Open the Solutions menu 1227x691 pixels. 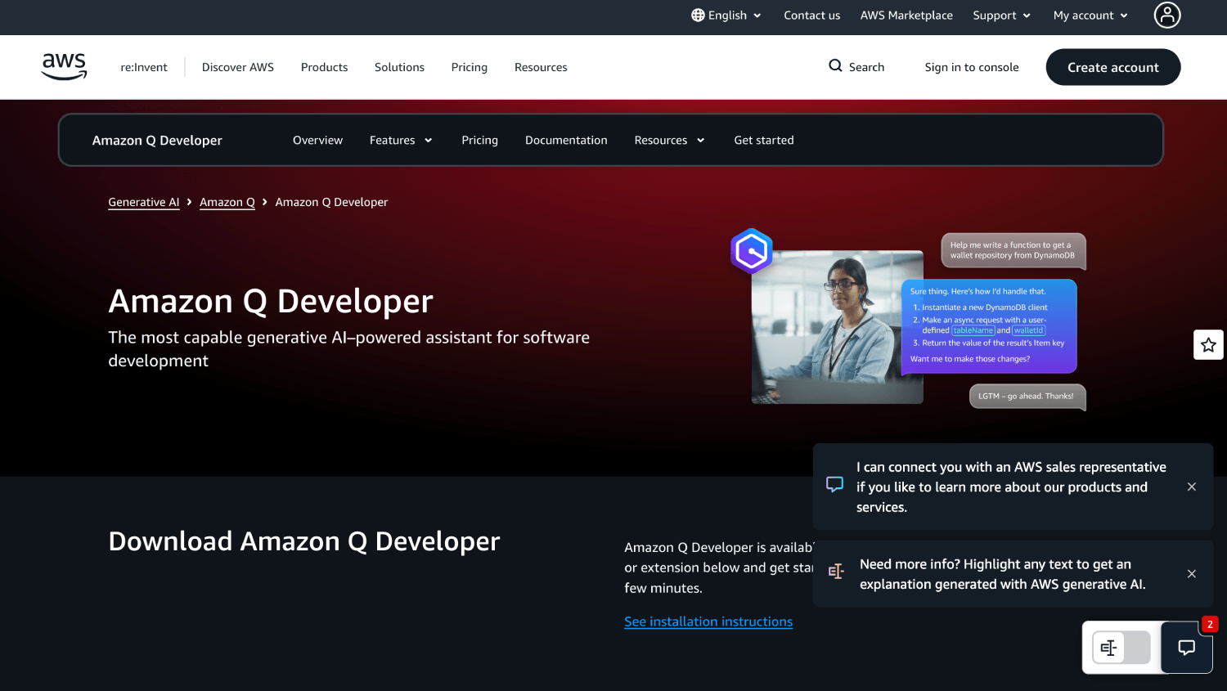click(x=399, y=67)
